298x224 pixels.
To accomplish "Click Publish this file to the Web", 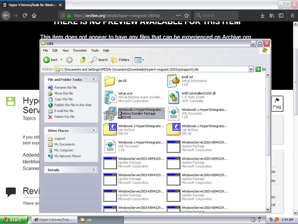I will tap(73, 105).
